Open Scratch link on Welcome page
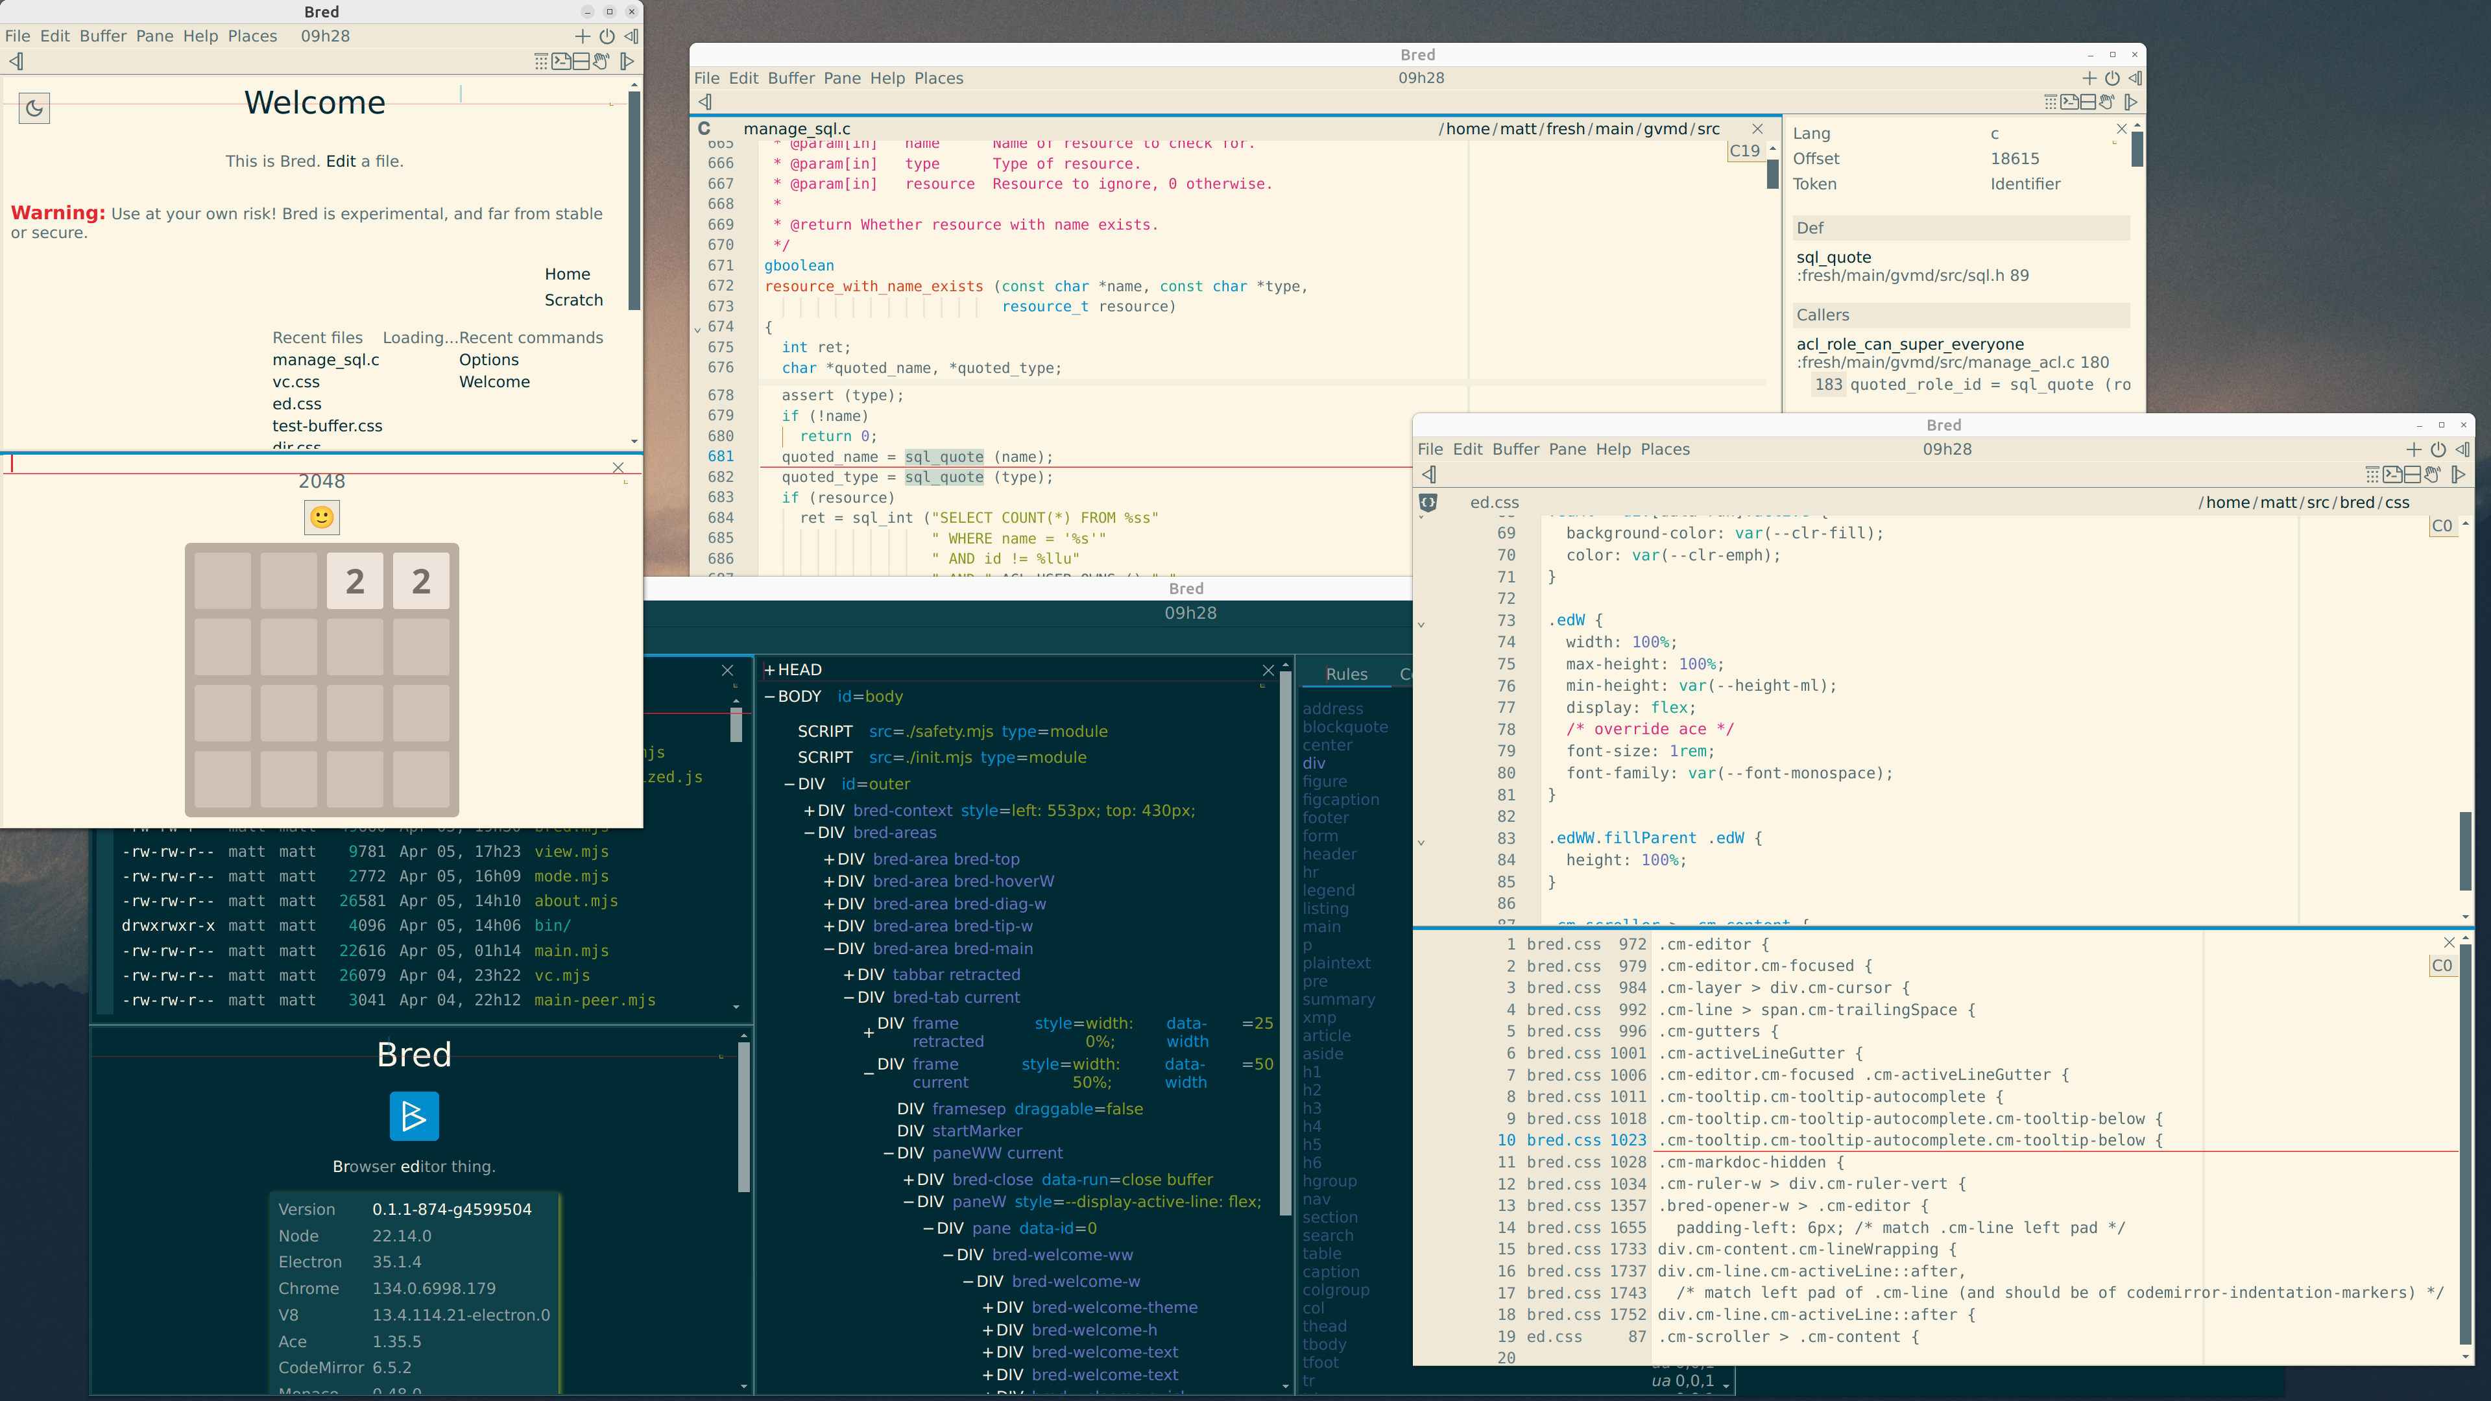Image resolution: width=2491 pixels, height=1401 pixels. (x=573, y=301)
